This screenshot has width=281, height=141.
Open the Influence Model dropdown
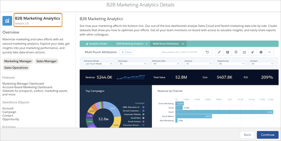pos(99,64)
